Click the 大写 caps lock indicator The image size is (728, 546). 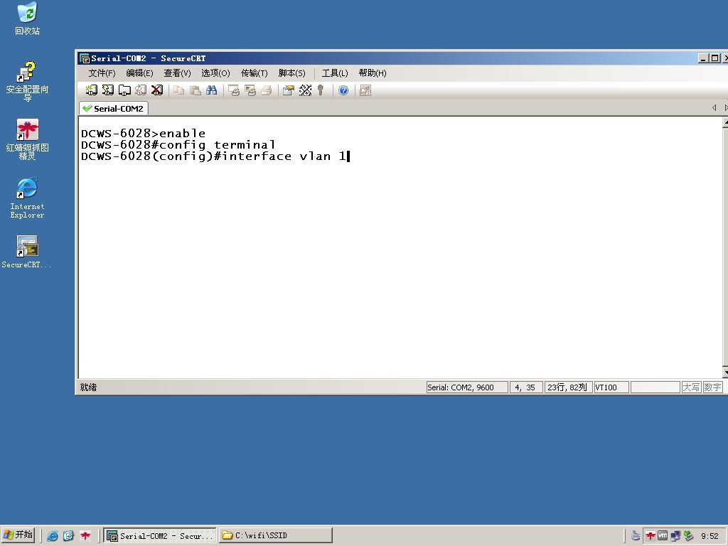point(691,387)
